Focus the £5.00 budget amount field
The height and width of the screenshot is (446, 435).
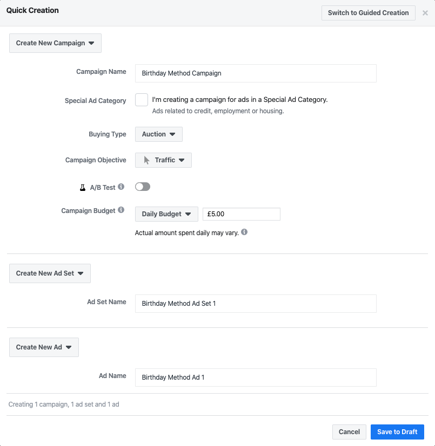241,214
